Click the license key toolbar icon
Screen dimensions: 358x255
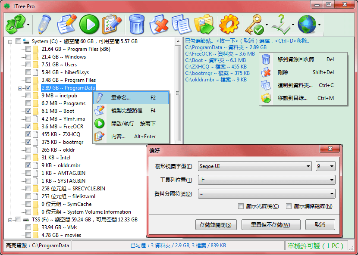pyautogui.click(x=254, y=25)
